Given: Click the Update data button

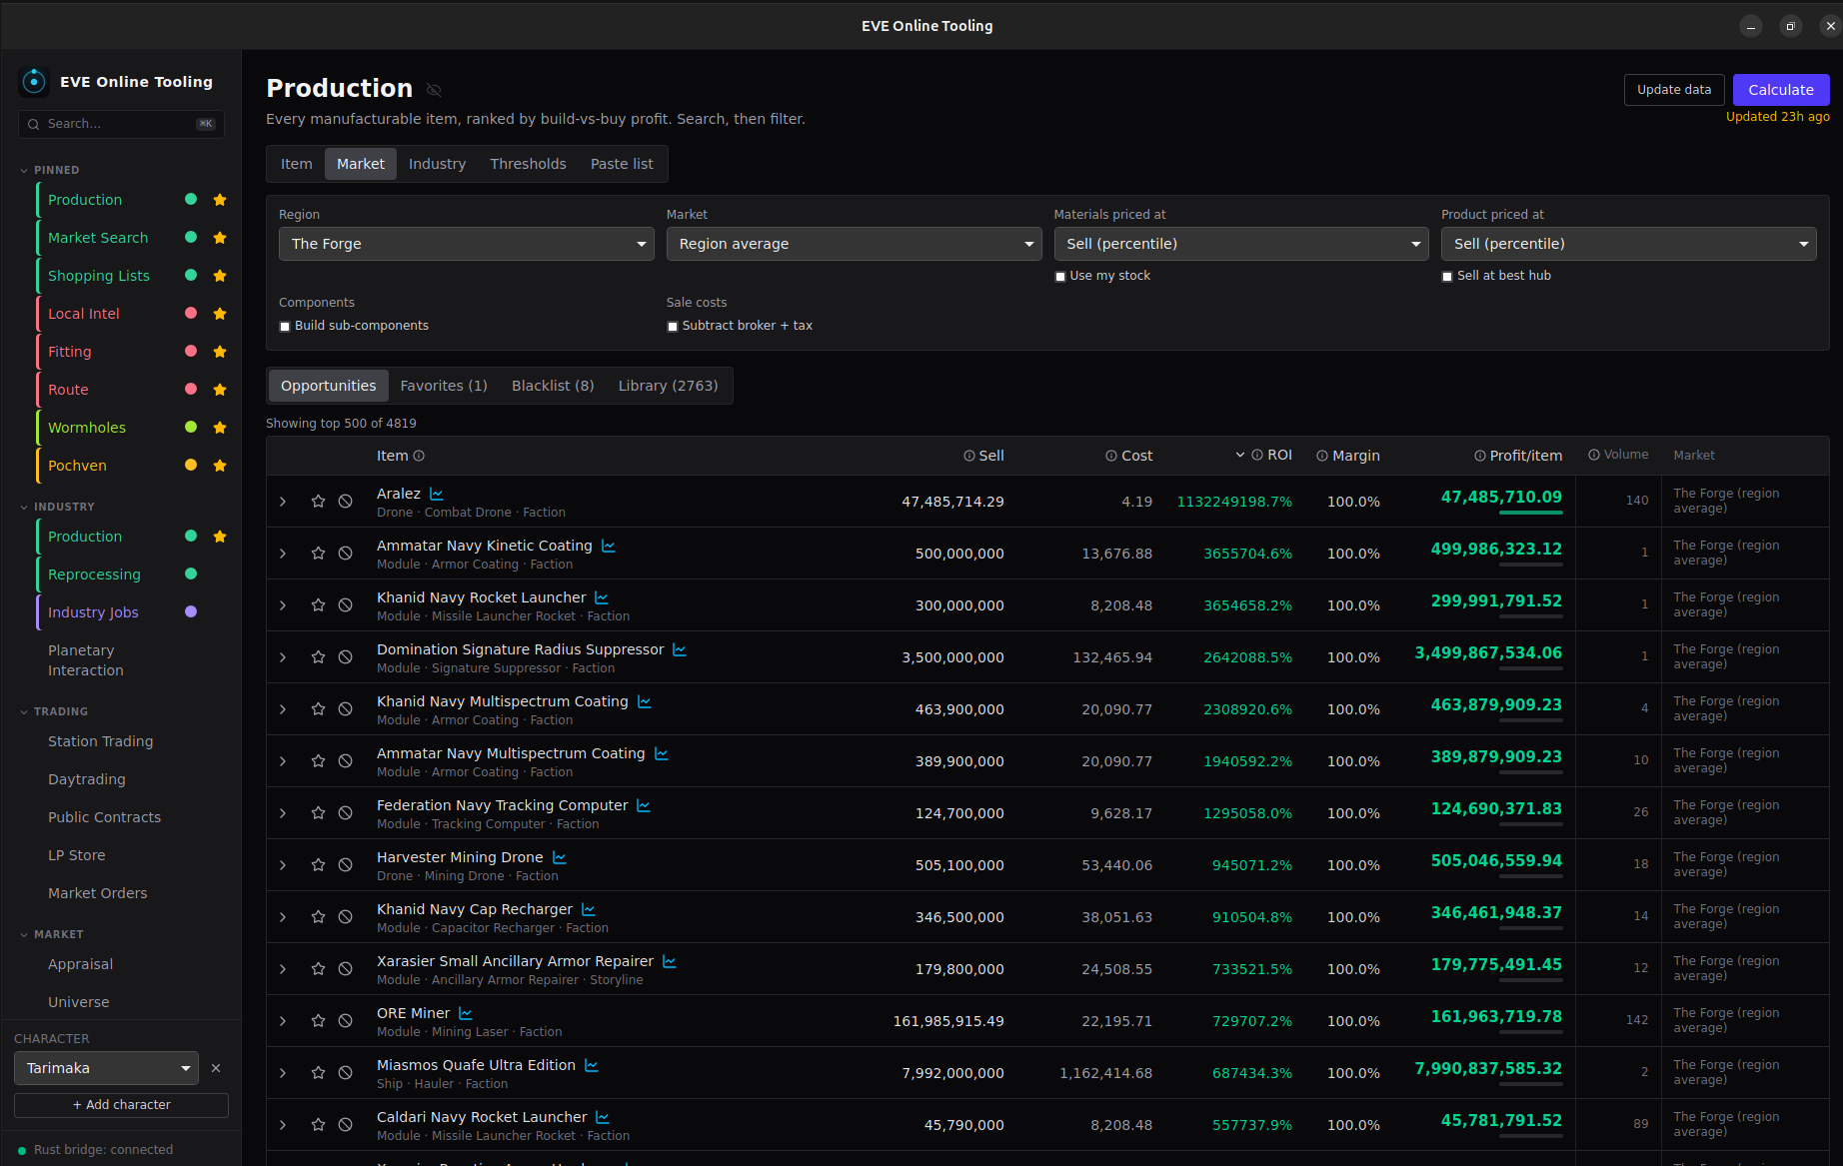Looking at the screenshot, I should [1674, 90].
